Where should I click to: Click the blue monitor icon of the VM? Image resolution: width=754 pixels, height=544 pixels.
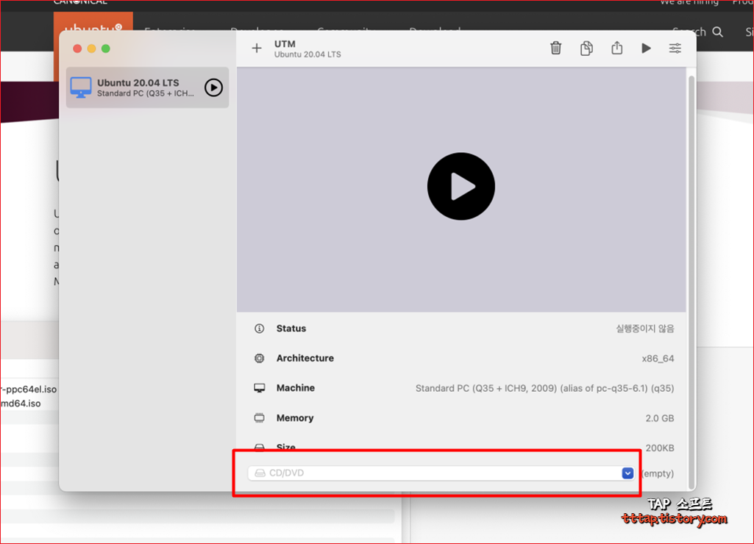81,87
